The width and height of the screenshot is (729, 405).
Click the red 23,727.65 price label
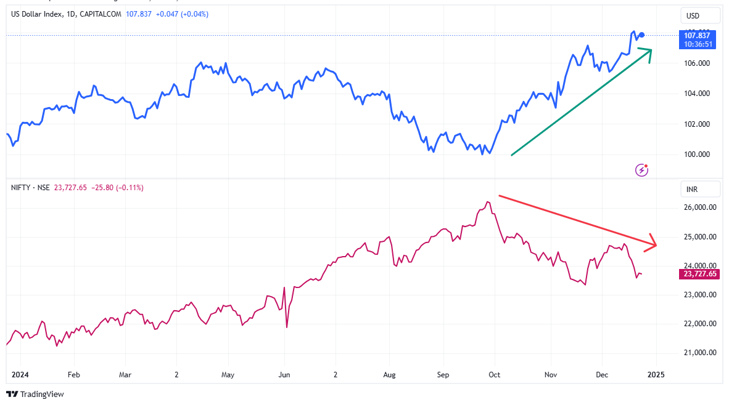click(699, 274)
